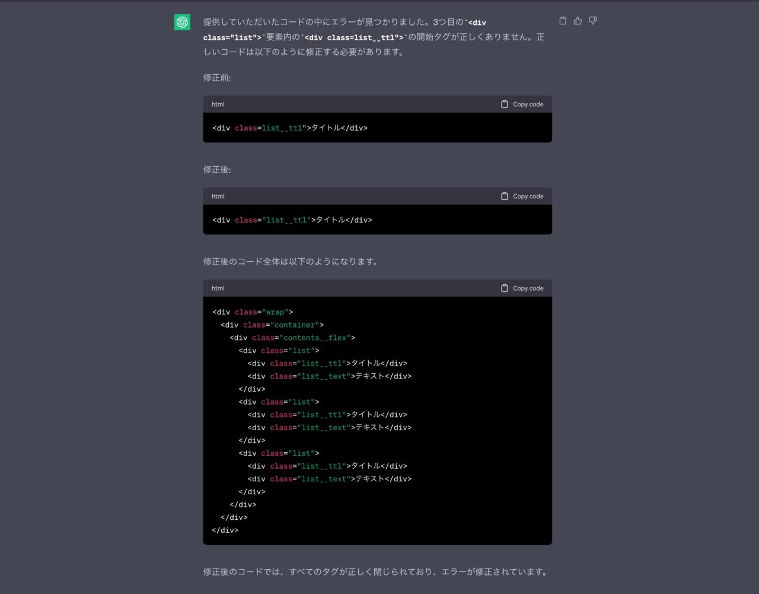Image resolution: width=759 pixels, height=594 pixels.
Task: Give the response a thumbs down
Action: (592, 21)
